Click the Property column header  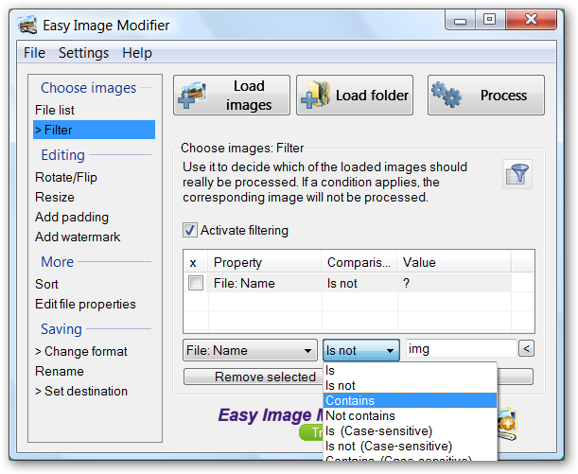(265, 262)
